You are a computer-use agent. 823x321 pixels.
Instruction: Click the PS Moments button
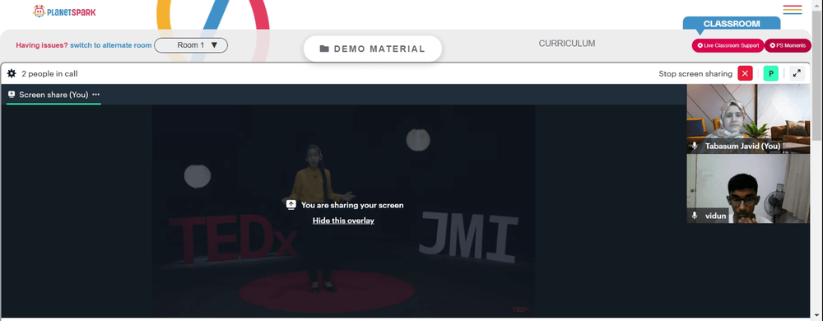click(x=788, y=45)
